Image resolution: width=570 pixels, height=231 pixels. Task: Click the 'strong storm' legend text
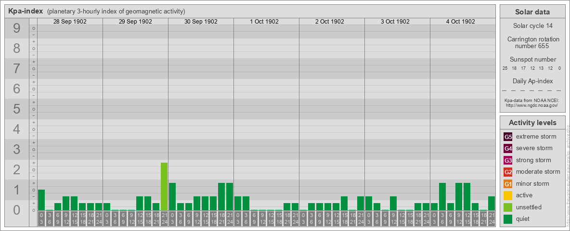coord(533,160)
